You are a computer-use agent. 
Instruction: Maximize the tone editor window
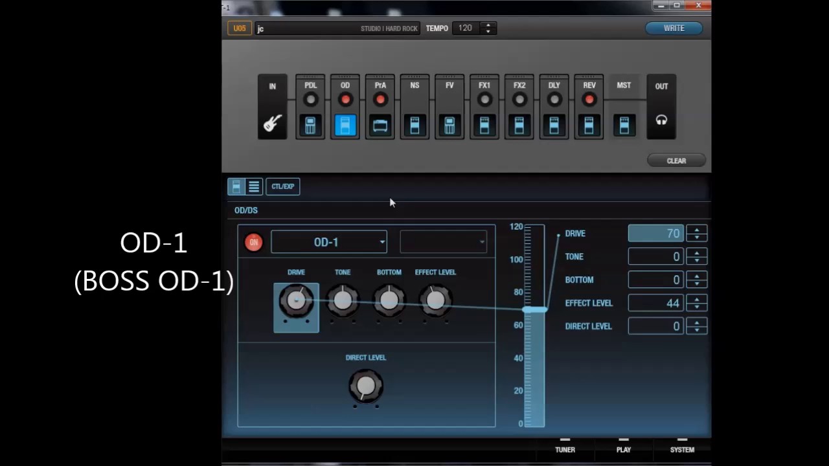click(677, 6)
